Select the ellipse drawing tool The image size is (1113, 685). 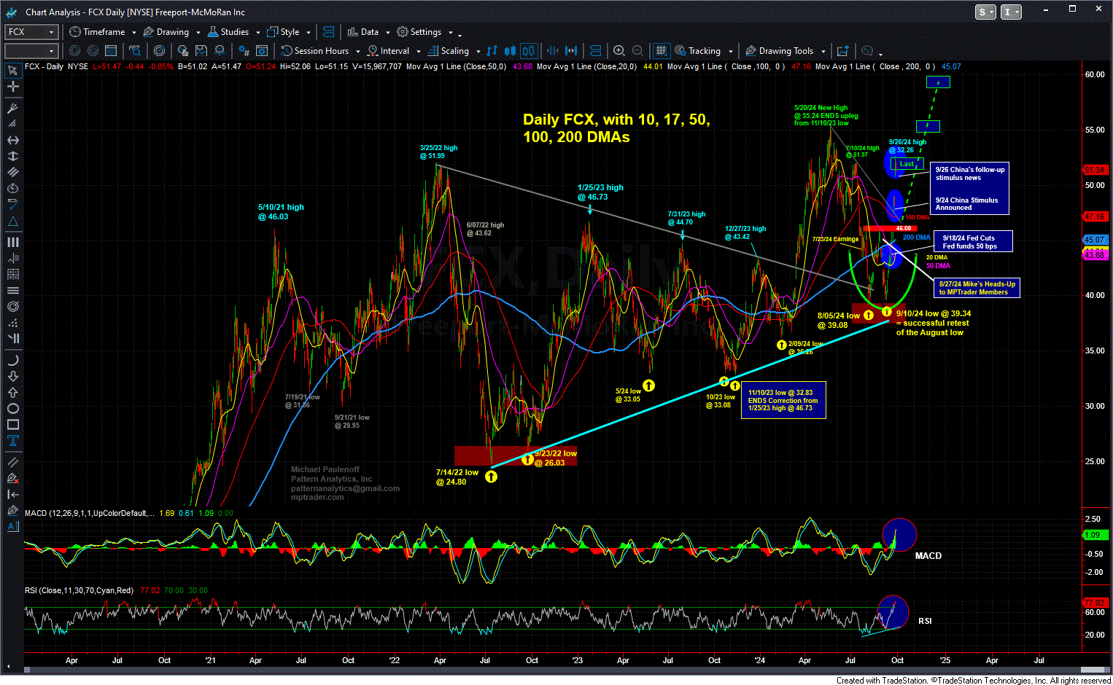click(12, 408)
